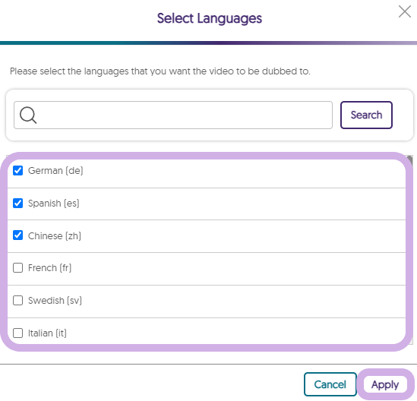Check the Italian (it) checkbox
Viewport: 417px width, 401px height.
click(x=17, y=333)
